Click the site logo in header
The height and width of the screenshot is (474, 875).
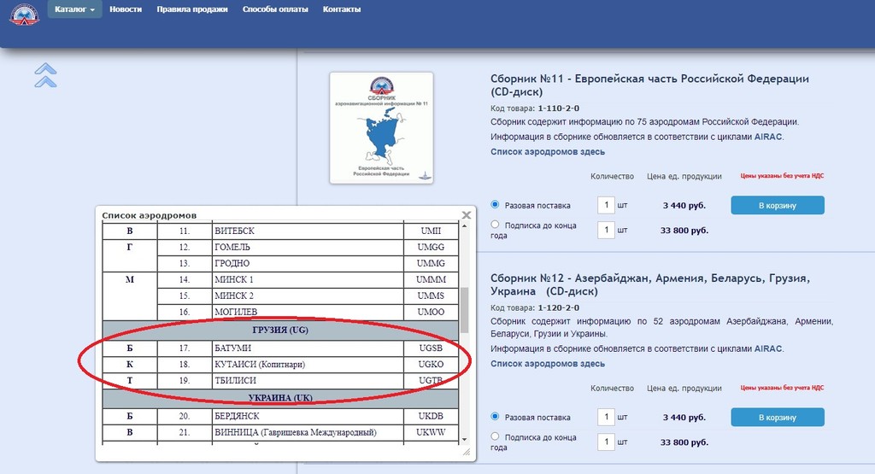[x=25, y=14]
